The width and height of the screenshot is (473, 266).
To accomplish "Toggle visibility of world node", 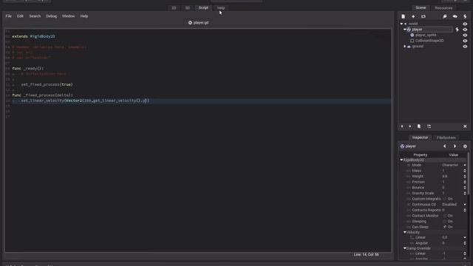I will point(465,24).
